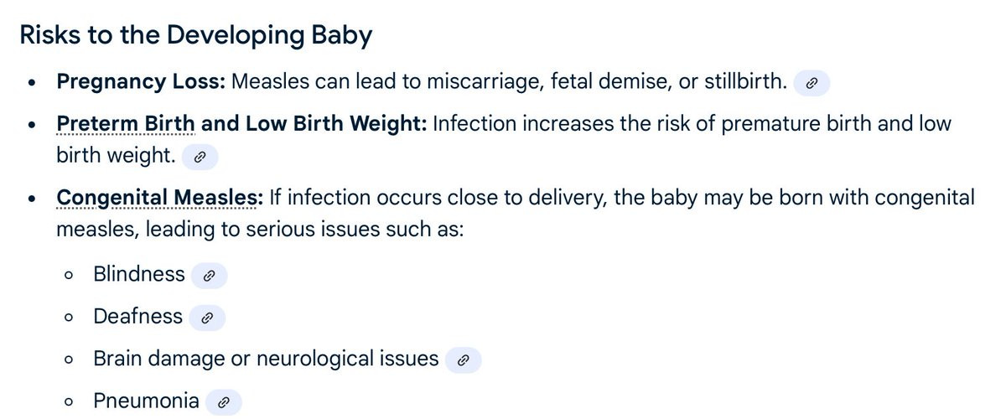Click the bullet point before Congenital Measles
This screenshot has width=1006, height=419.
pyautogui.click(x=32, y=200)
